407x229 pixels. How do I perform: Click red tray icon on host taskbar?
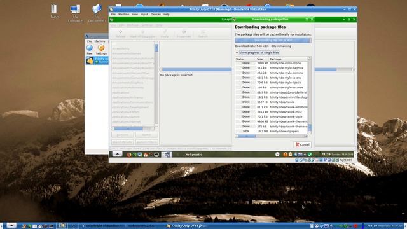tap(355, 226)
